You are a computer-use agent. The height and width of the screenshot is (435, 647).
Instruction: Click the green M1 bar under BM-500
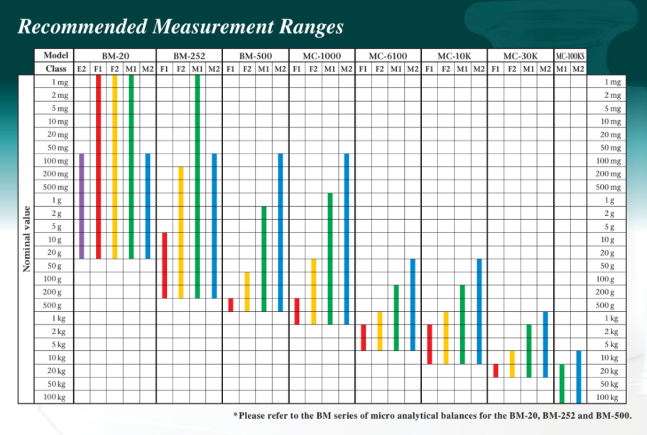point(264,259)
